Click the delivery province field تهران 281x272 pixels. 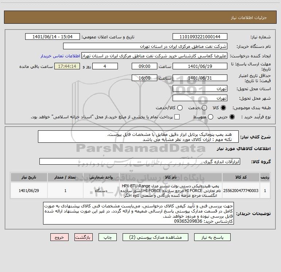click(x=200, y=89)
